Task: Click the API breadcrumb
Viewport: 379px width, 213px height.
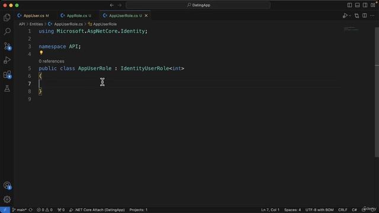Action: (x=22, y=24)
